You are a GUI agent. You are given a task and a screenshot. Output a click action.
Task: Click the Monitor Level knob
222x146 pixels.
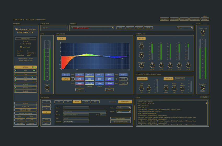pyautogui.click(x=202, y=32)
